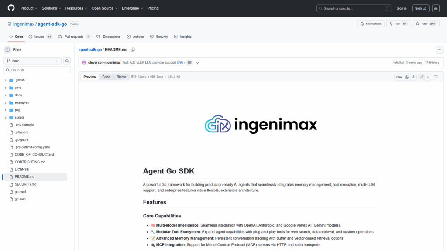Screen dimensions: 447x251
Task: Open the main branch dropdown
Action: pos(32,61)
